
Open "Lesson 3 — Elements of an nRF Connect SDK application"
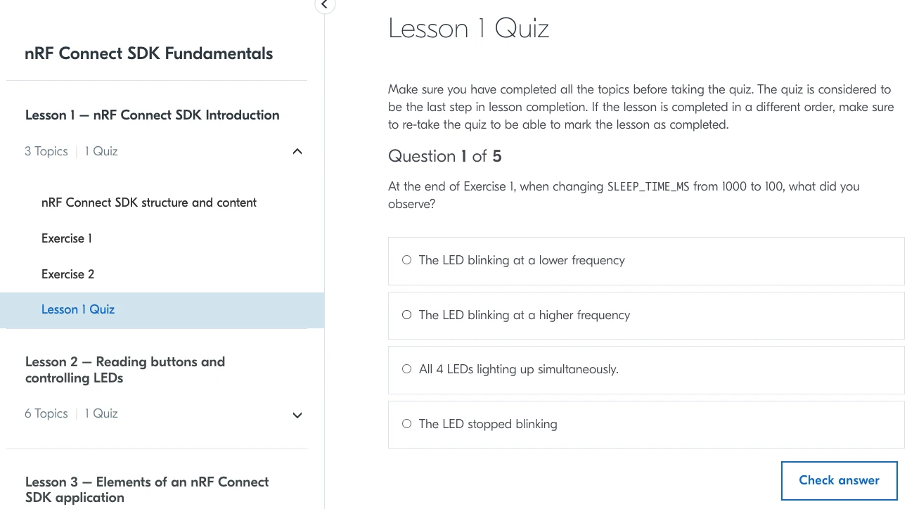point(147,489)
